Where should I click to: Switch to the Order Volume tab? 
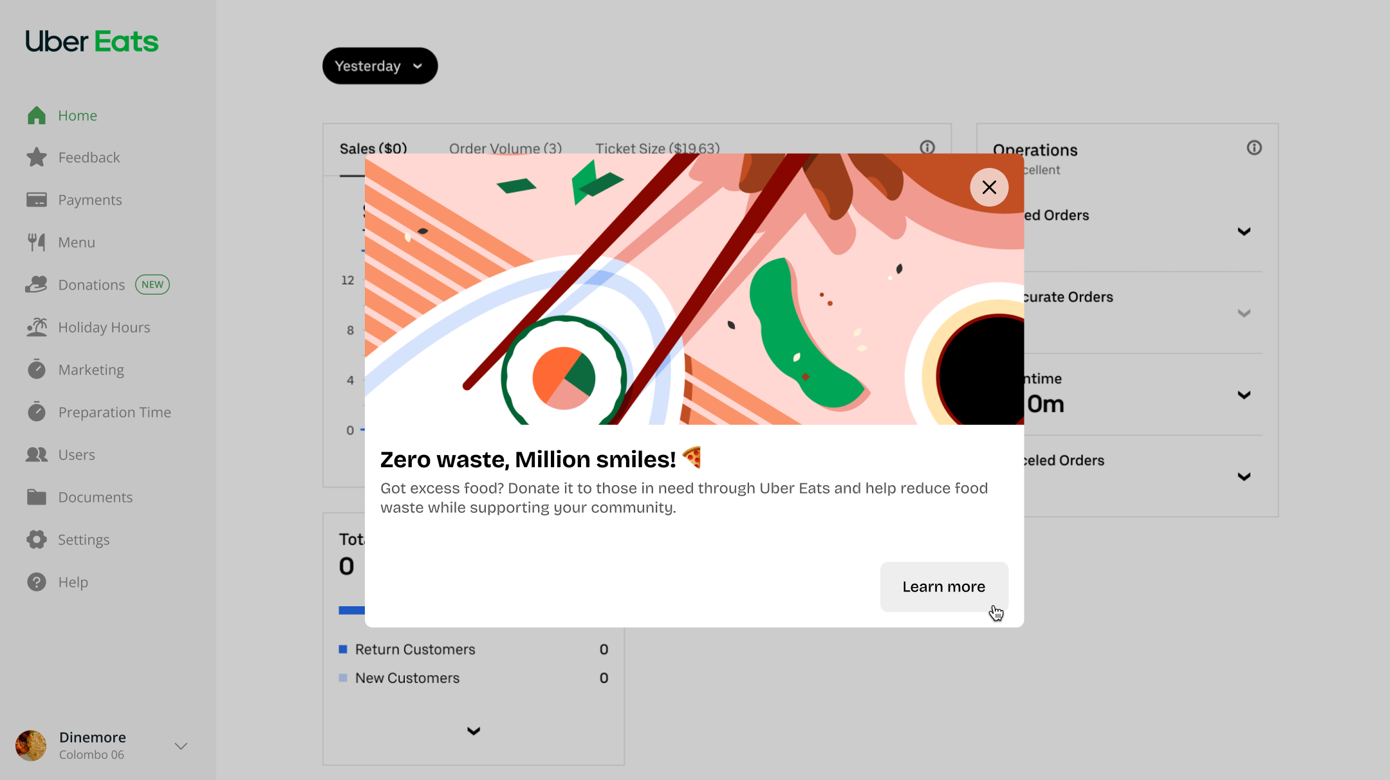(x=505, y=149)
